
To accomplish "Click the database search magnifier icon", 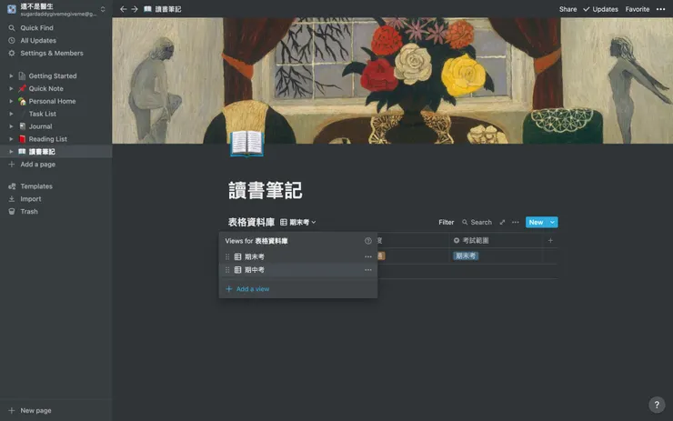I will tap(465, 222).
